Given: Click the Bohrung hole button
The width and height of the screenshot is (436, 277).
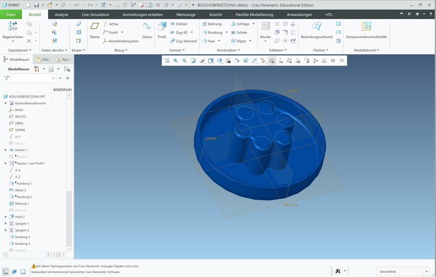Looking at the screenshot, I should point(212,24).
